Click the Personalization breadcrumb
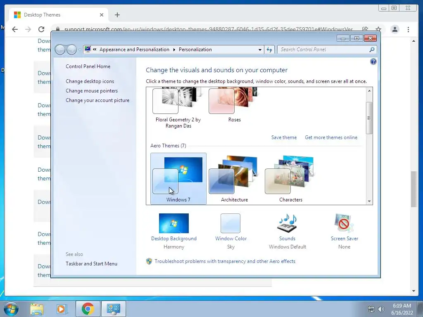The width and height of the screenshot is (423, 317). click(x=195, y=50)
